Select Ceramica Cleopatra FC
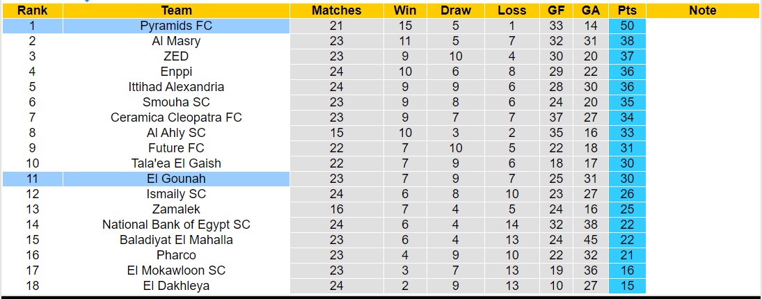Screen dimensions: 762x299 click(x=176, y=118)
